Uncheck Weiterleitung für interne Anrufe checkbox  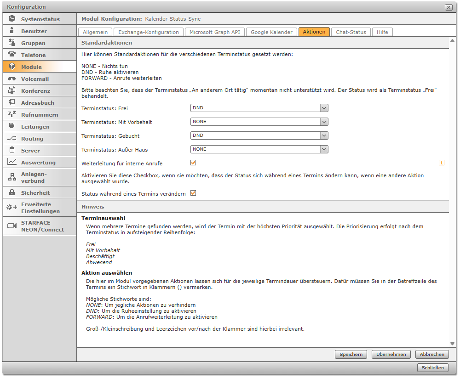pos(193,163)
